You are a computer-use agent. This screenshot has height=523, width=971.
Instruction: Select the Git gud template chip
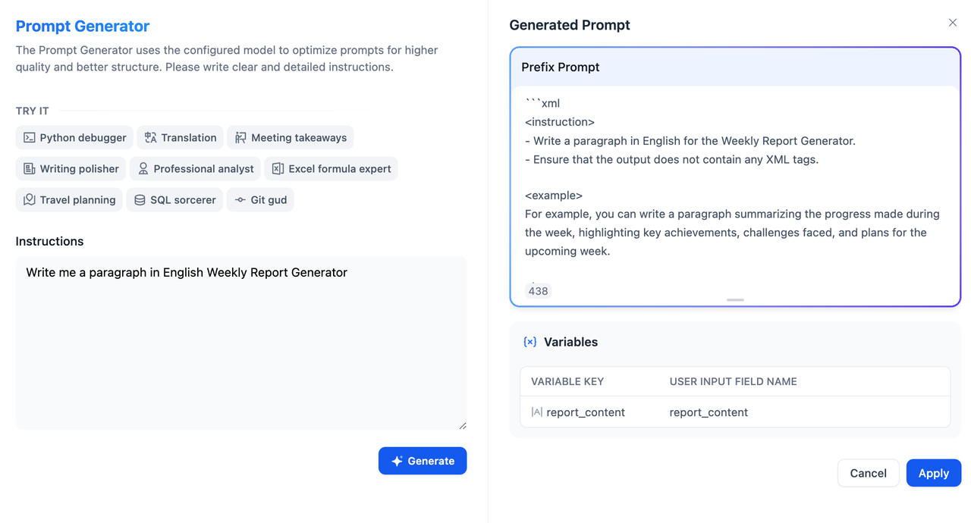tap(260, 200)
